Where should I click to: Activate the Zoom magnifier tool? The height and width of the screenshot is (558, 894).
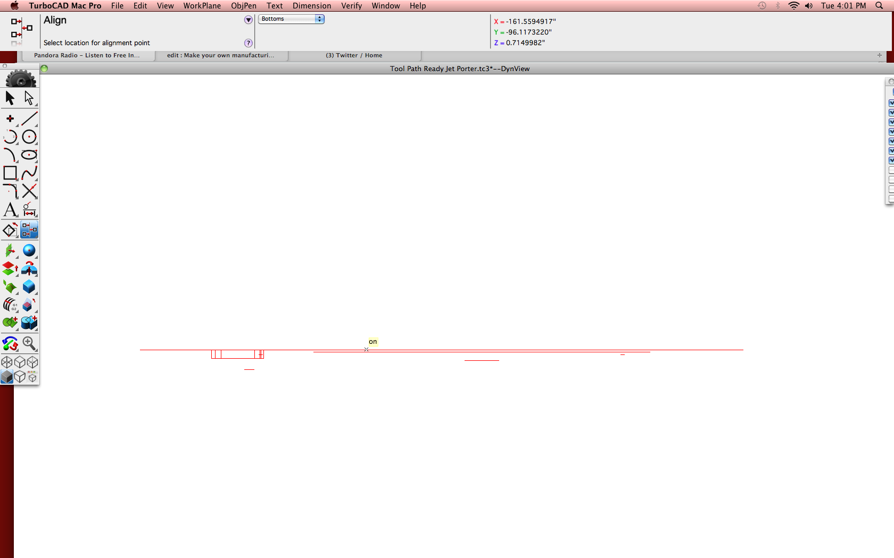point(29,343)
